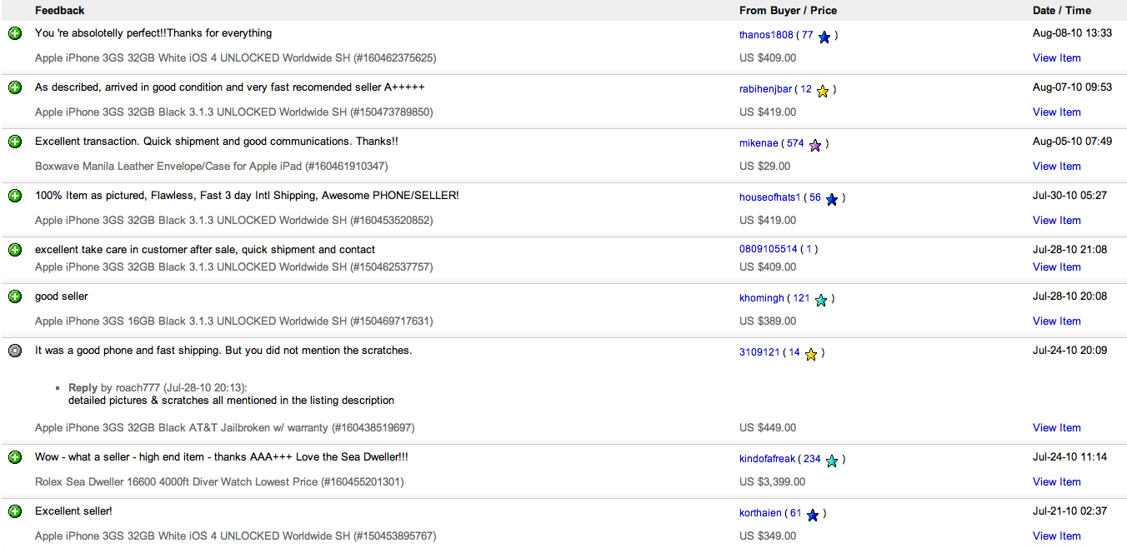Click price 'US $389.00'

coord(768,321)
